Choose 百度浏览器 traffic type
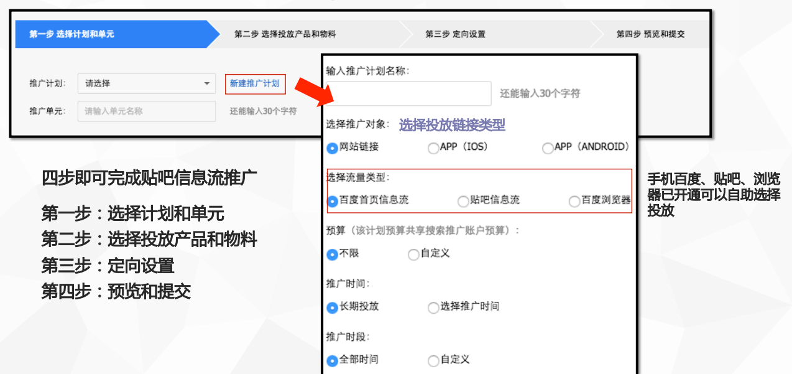Viewport: 792px width, 374px height. 574,201
